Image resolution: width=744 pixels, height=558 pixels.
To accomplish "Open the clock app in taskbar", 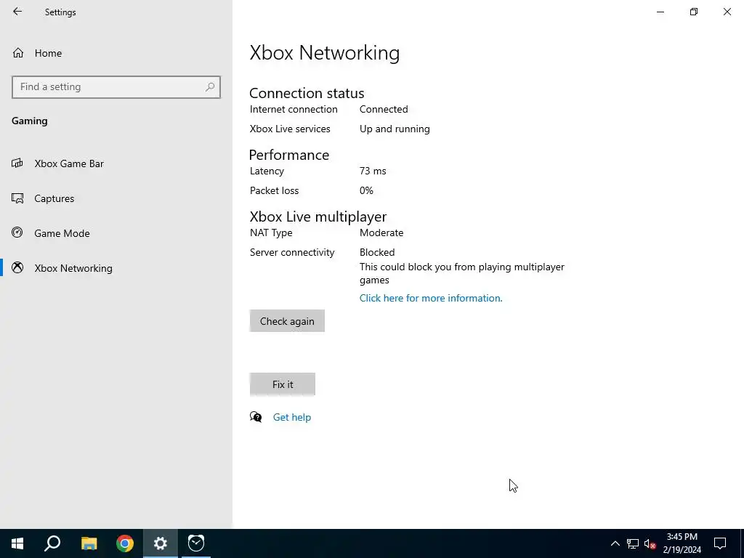I will [x=196, y=543].
